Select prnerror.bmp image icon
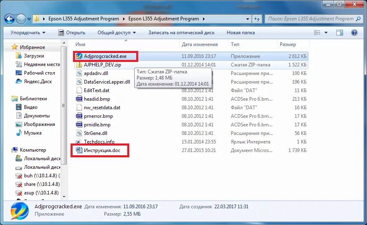Image resolution: width=367 pixels, height=225 pixels. pyautogui.click(x=79, y=116)
